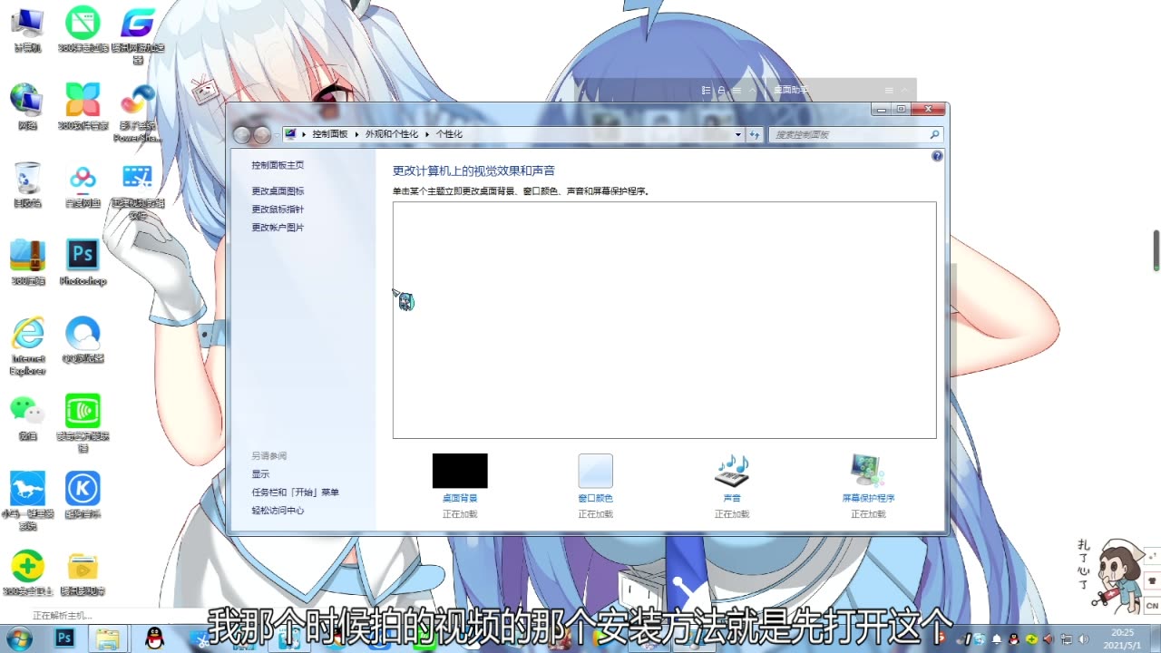Open the Photoshop desktop shortcut
This screenshot has height=653, width=1161.
click(x=83, y=261)
